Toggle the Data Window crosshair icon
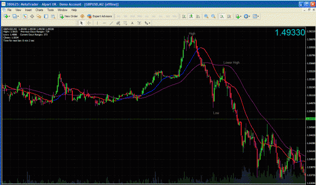This screenshot has height=185, width=316. pyautogui.click(x=32, y=16)
